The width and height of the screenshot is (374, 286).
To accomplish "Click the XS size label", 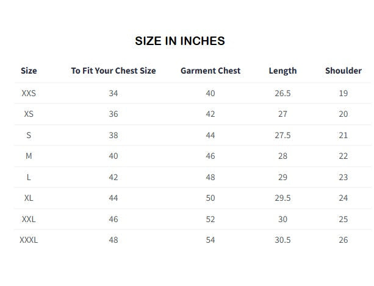I will 29,114.
